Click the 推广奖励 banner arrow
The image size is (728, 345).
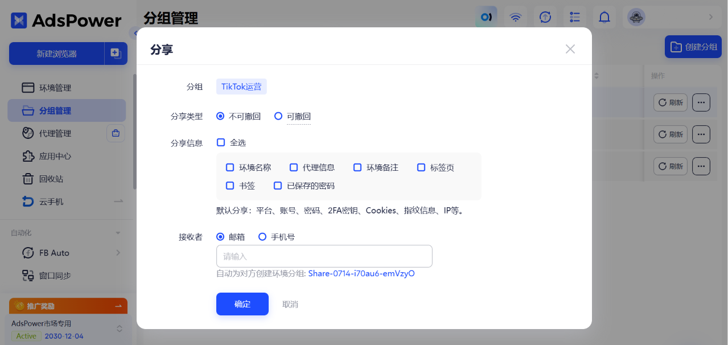click(x=118, y=306)
